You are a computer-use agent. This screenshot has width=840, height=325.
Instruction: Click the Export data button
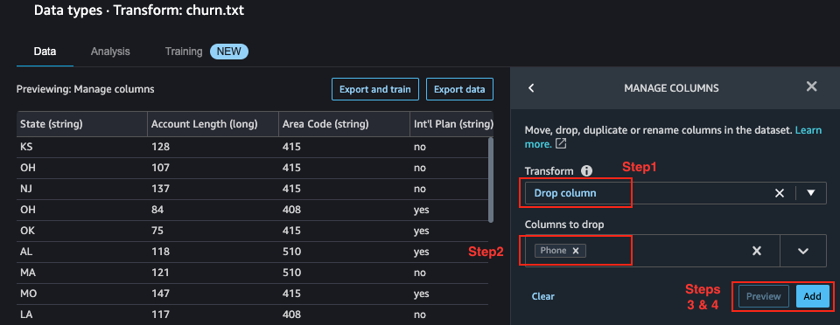tap(459, 89)
